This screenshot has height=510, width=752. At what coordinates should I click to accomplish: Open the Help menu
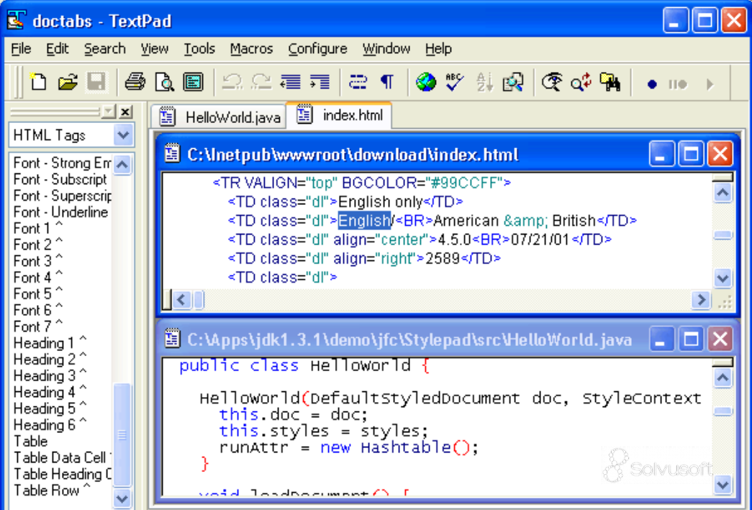coord(438,49)
